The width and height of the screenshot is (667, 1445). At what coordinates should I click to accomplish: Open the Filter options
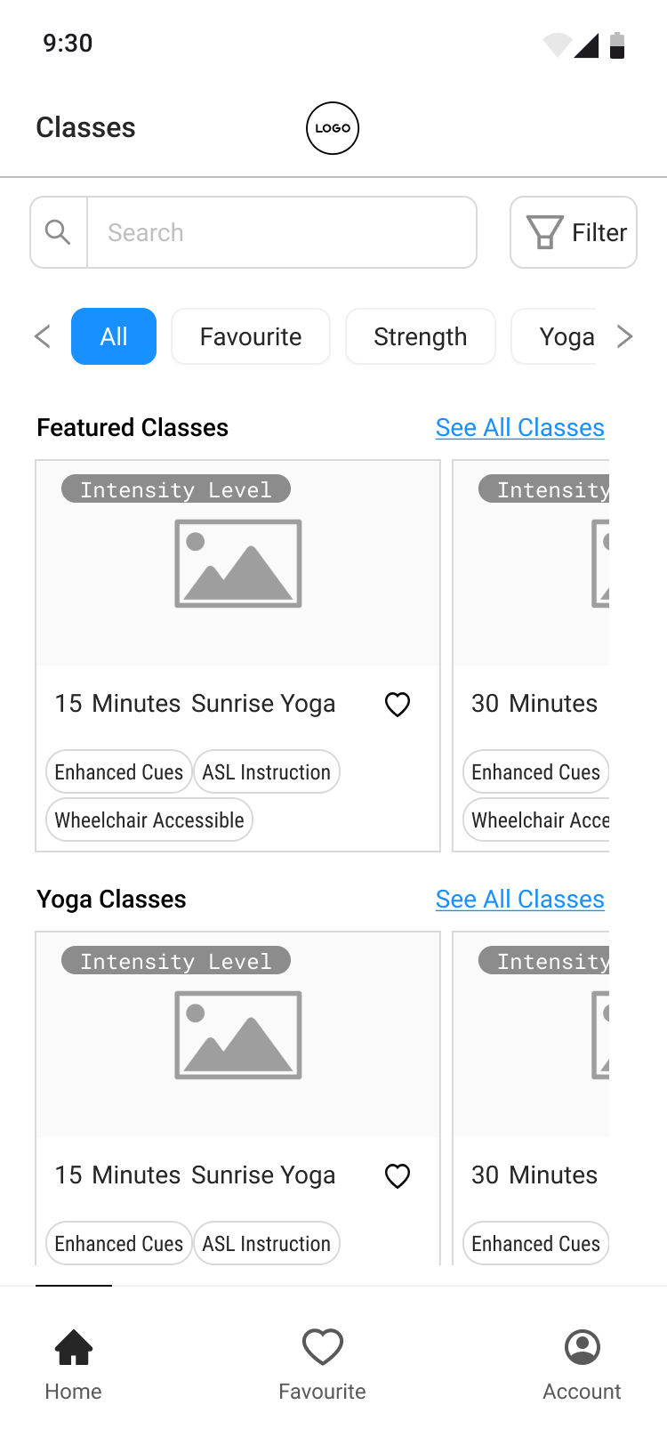[x=574, y=232]
